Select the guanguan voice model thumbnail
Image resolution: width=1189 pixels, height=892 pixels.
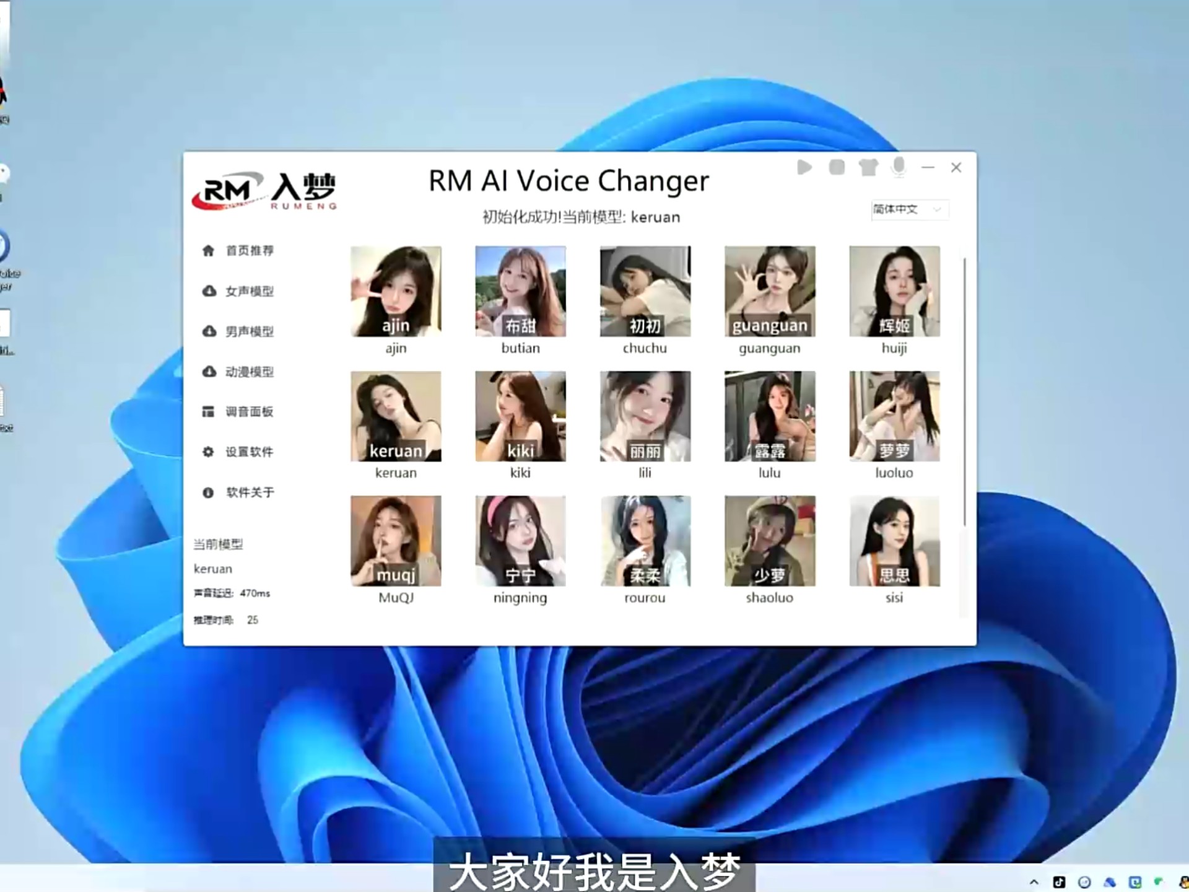point(770,291)
